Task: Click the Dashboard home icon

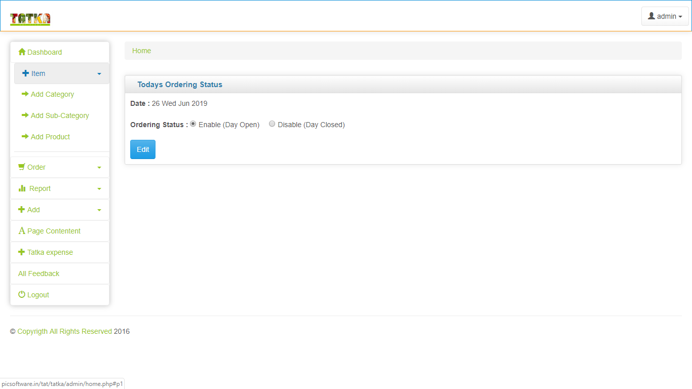Action: click(x=22, y=52)
